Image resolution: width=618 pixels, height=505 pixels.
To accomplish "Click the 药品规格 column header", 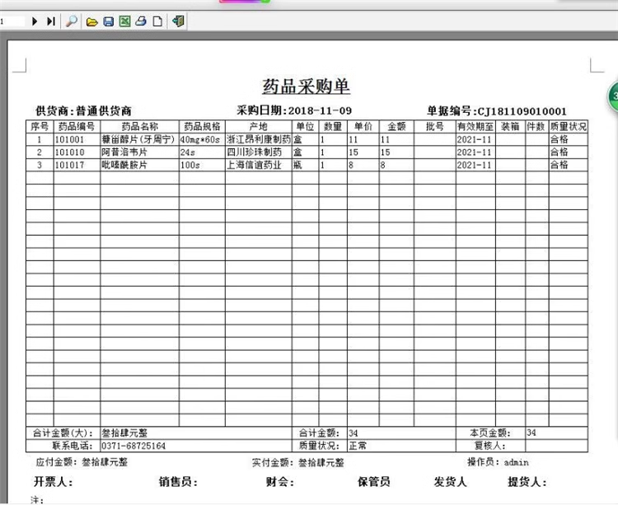I will (x=202, y=126).
